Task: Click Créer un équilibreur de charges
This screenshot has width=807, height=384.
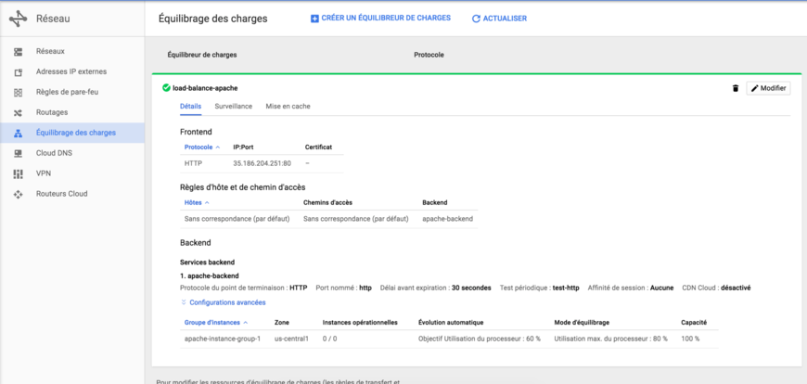Action: pos(381,18)
